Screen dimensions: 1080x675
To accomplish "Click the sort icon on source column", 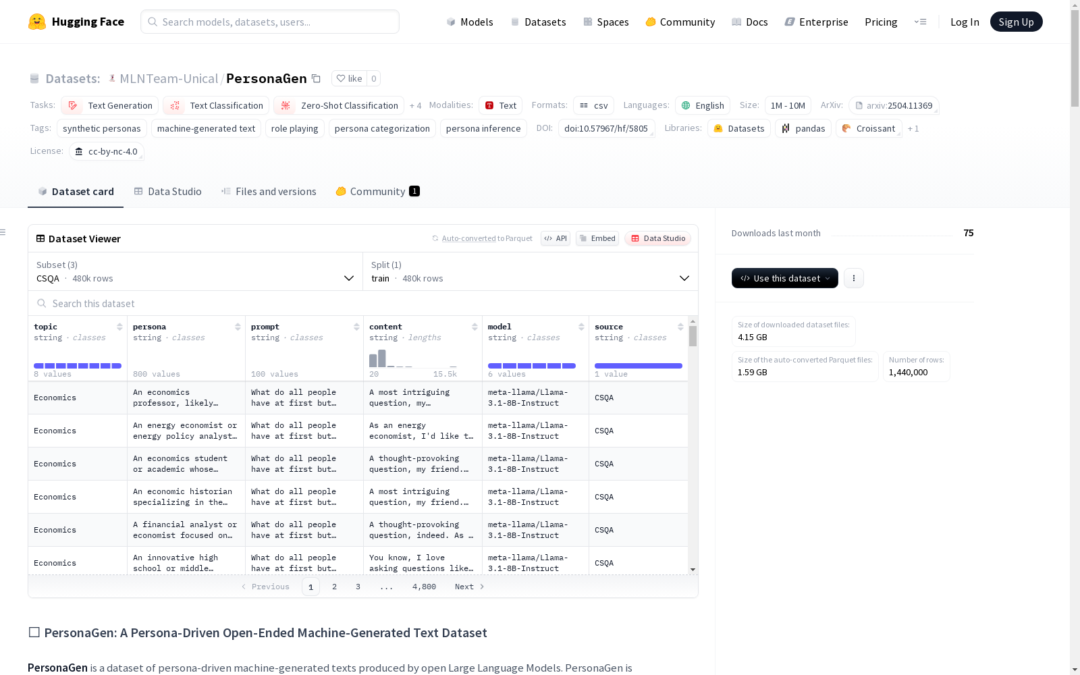I will pos(680,327).
